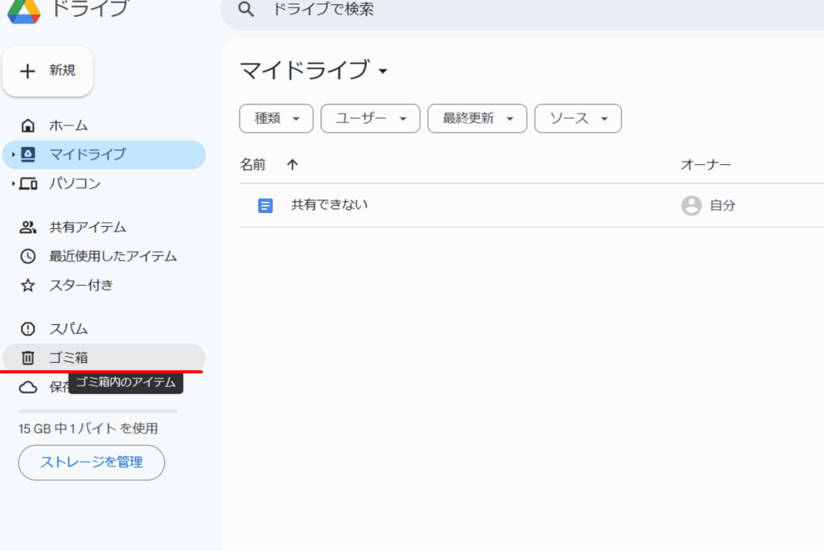The height and width of the screenshot is (551, 824).
Task: Open the 種類 filter dropdown
Action: click(275, 119)
